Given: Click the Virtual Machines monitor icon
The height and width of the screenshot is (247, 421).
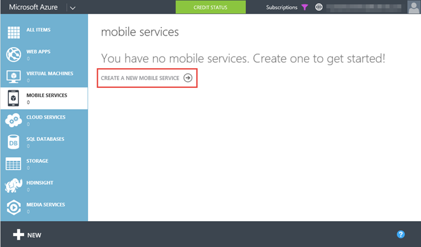Looking at the screenshot, I should tap(14, 77).
